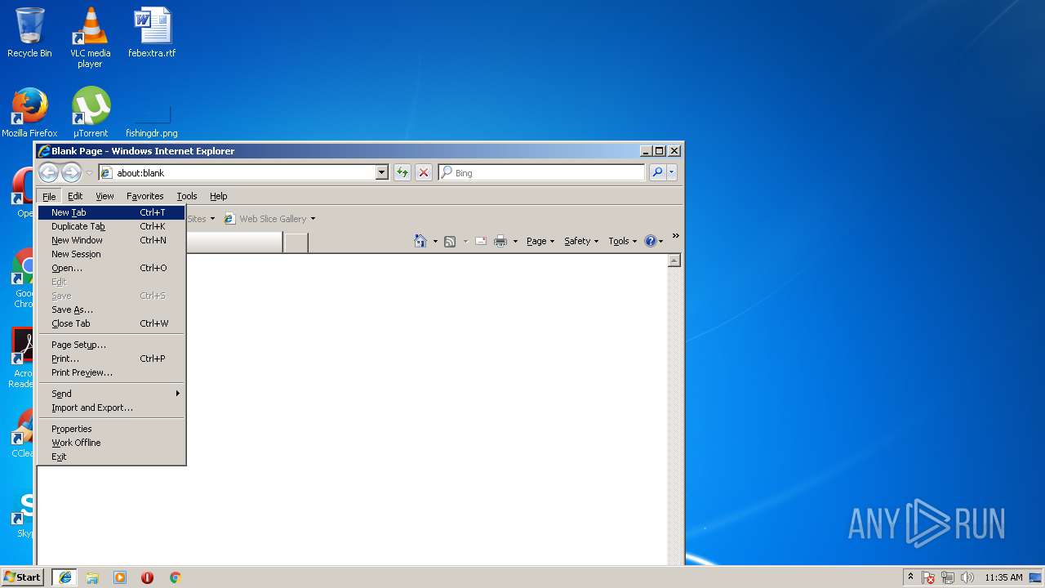Click the scrollbar up arrow

pos(674,261)
